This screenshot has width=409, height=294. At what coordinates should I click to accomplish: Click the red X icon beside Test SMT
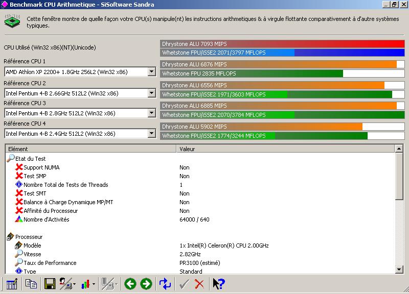pyautogui.click(x=19, y=193)
